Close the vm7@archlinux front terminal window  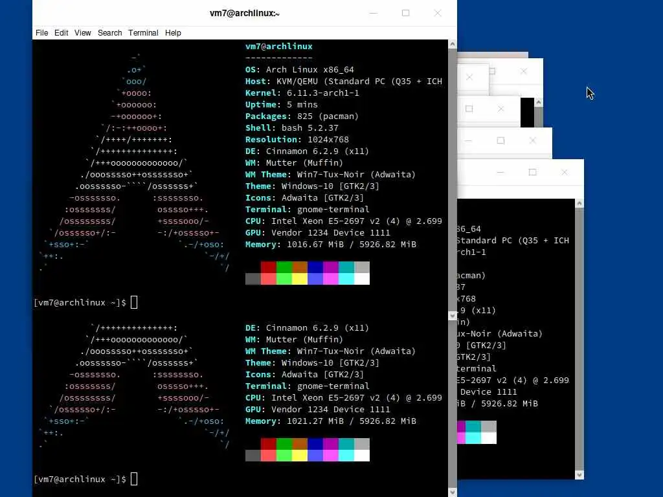(438, 13)
